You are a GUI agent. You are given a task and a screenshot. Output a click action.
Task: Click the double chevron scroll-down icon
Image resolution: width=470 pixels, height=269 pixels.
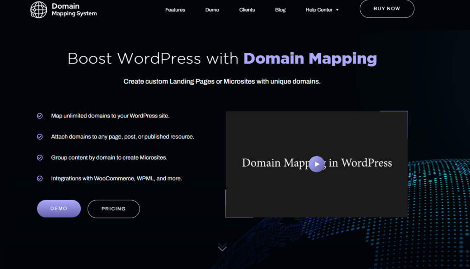222,247
